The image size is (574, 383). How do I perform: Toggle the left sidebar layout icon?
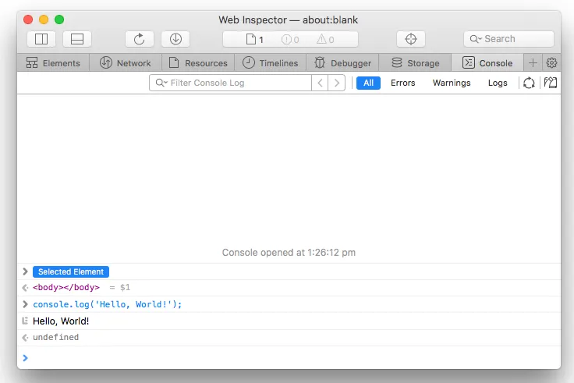[41, 39]
